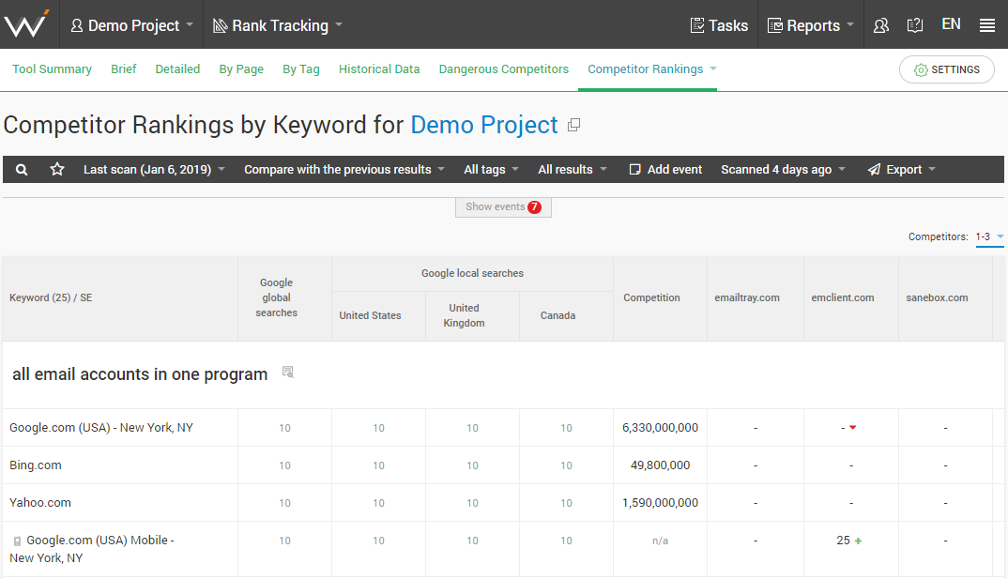Open Last scan (Jan 6, 2019) dropdown
1008x579 pixels.
click(x=154, y=170)
